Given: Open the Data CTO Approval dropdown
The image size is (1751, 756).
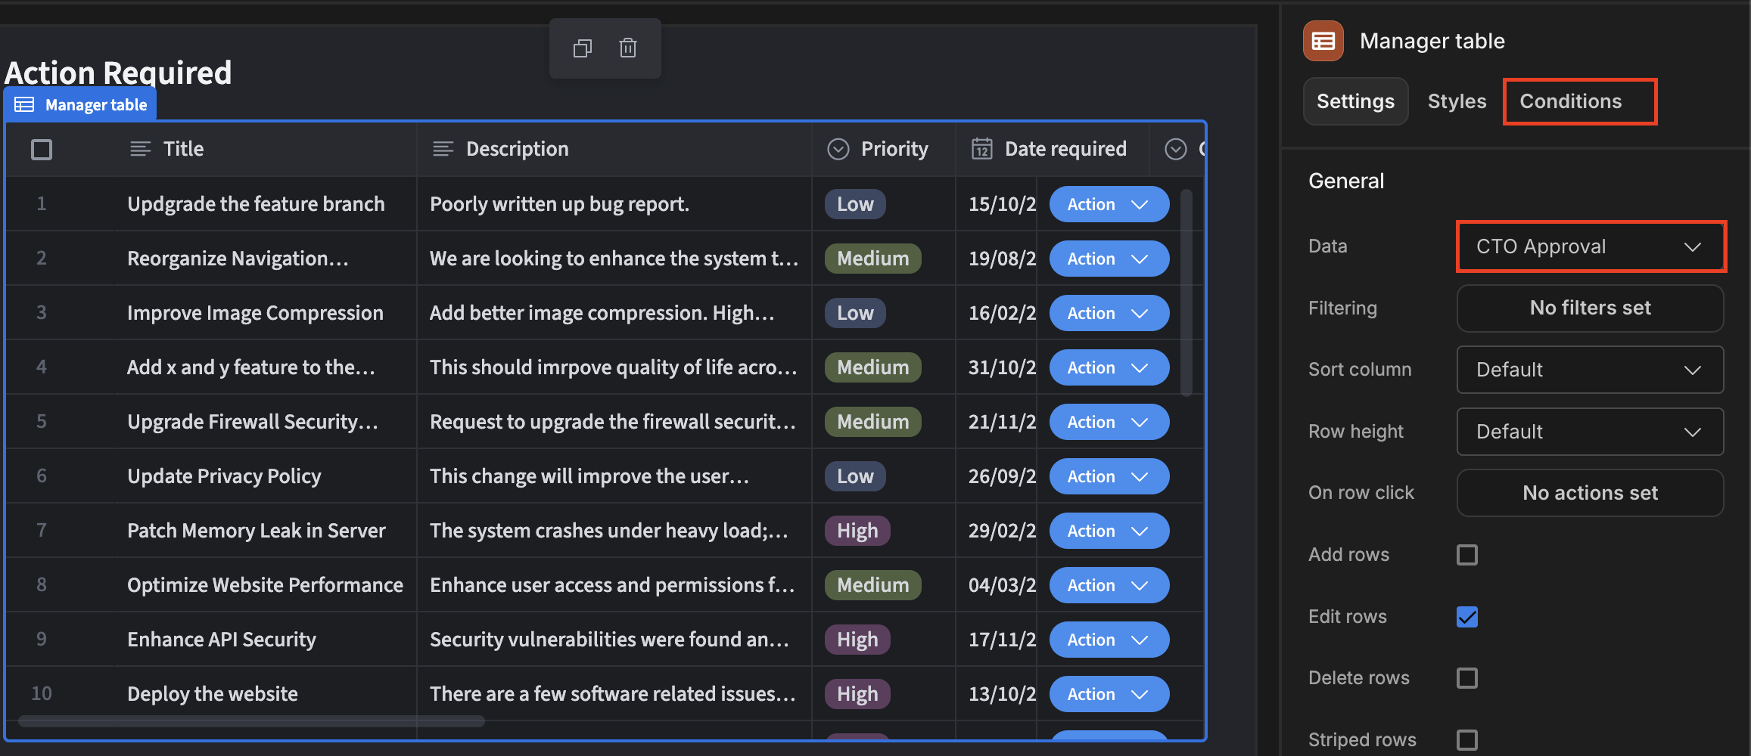Looking at the screenshot, I should point(1591,246).
